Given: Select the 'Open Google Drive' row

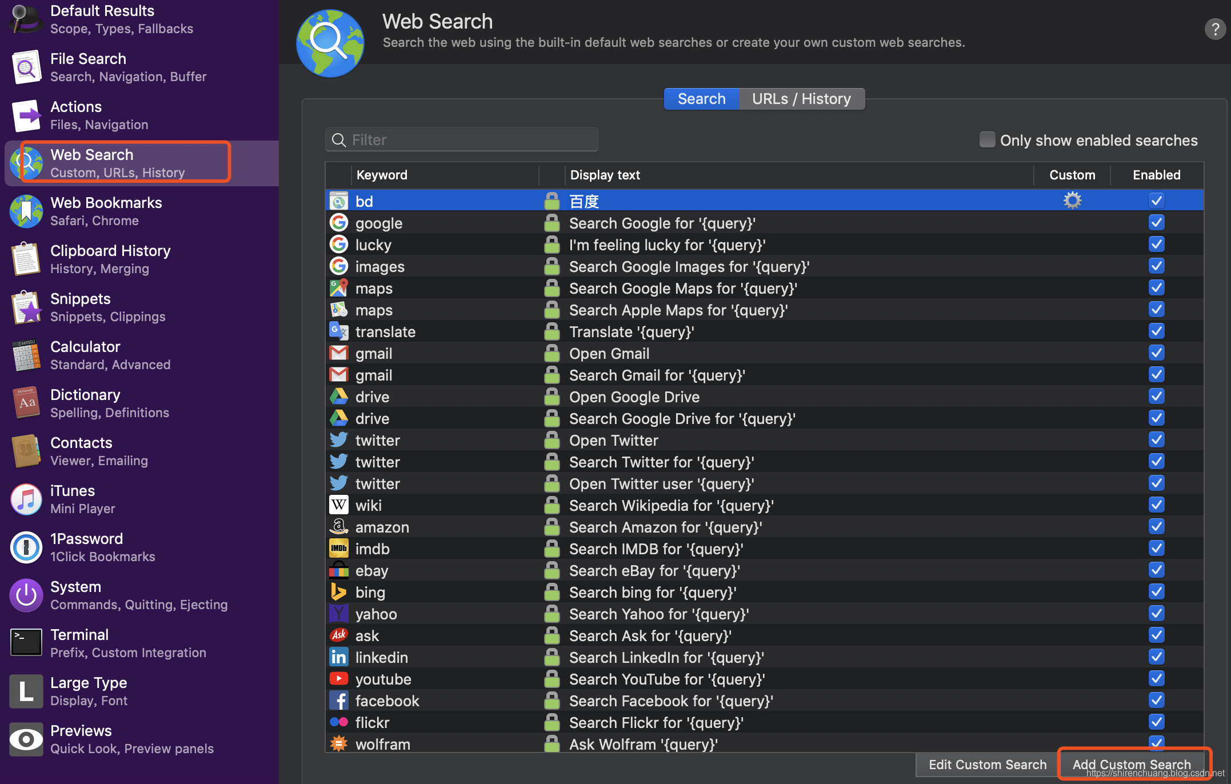Looking at the screenshot, I should [764, 397].
